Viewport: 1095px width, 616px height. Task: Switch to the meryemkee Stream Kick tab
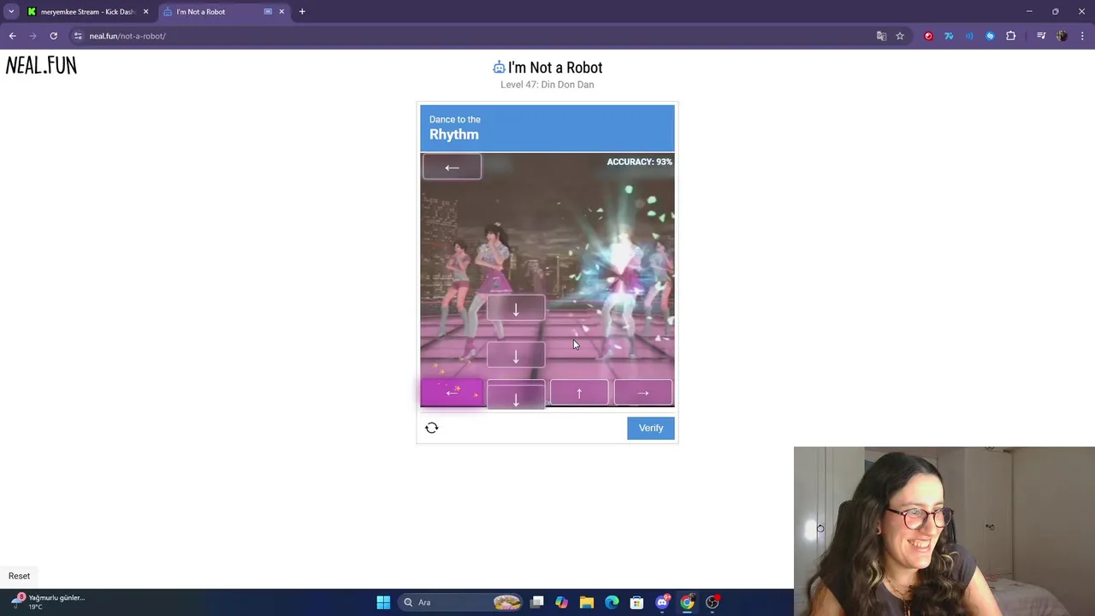(x=86, y=12)
